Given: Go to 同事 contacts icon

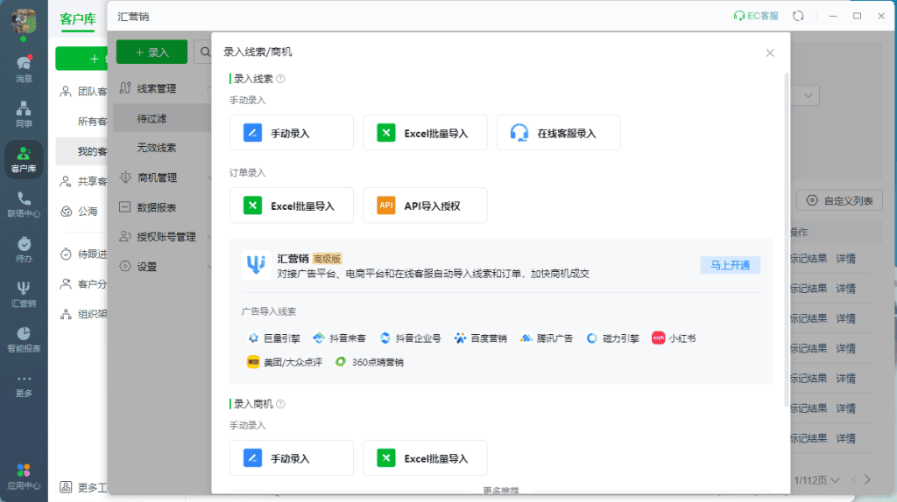Looking at the screenshot, I should (24, 114).
